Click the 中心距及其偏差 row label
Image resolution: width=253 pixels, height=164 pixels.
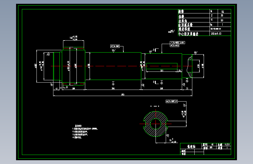[188, 34]
